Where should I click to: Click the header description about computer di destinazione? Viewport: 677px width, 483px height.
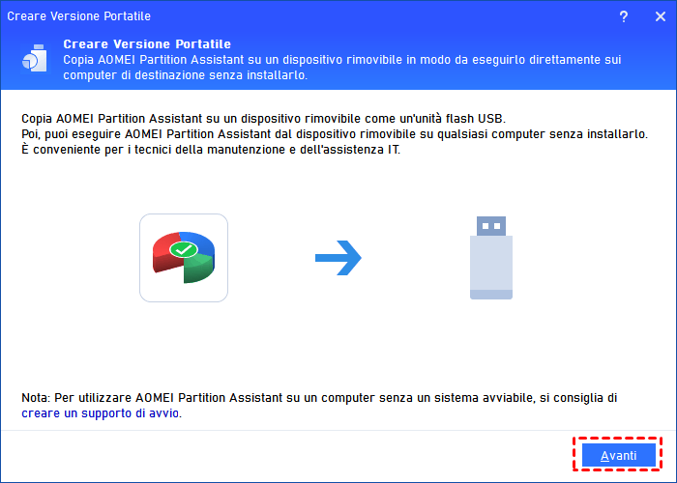click(x=186, y=75)
